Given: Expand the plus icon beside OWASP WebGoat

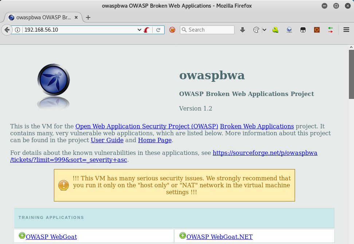Looking at the screenshot, I should [22, 236].
